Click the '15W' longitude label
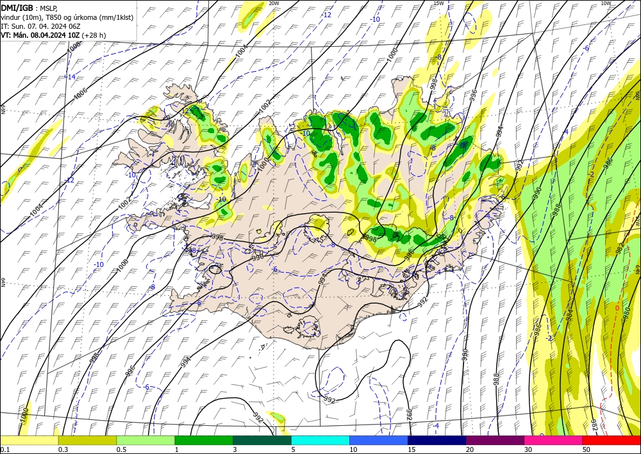This screenshot has height=454, width=641. [x=438, y=3]
